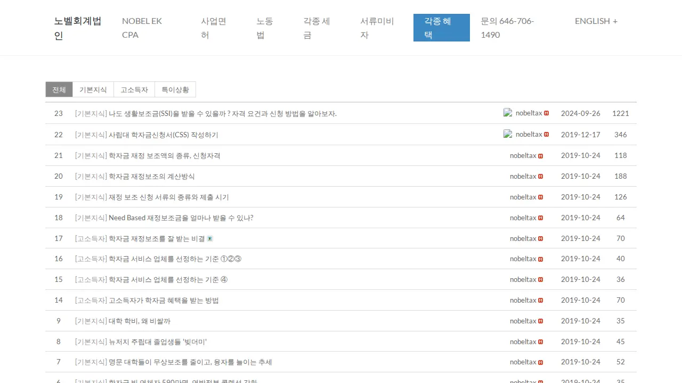Click the broken avatar image in row 22
Screen dimensions: 682x383
tap(508, 134)
